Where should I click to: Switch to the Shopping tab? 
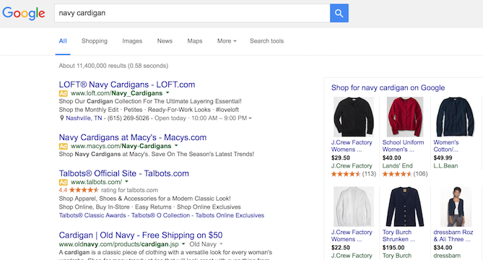click(95, 41)
